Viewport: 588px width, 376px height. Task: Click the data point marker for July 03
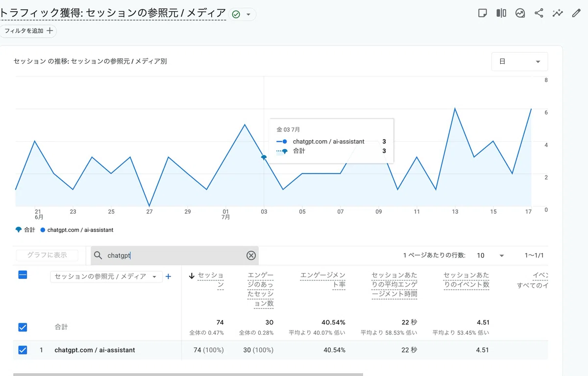[x=264, y=157]
